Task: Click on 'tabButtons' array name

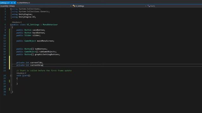Action: [x=41, y=49]
